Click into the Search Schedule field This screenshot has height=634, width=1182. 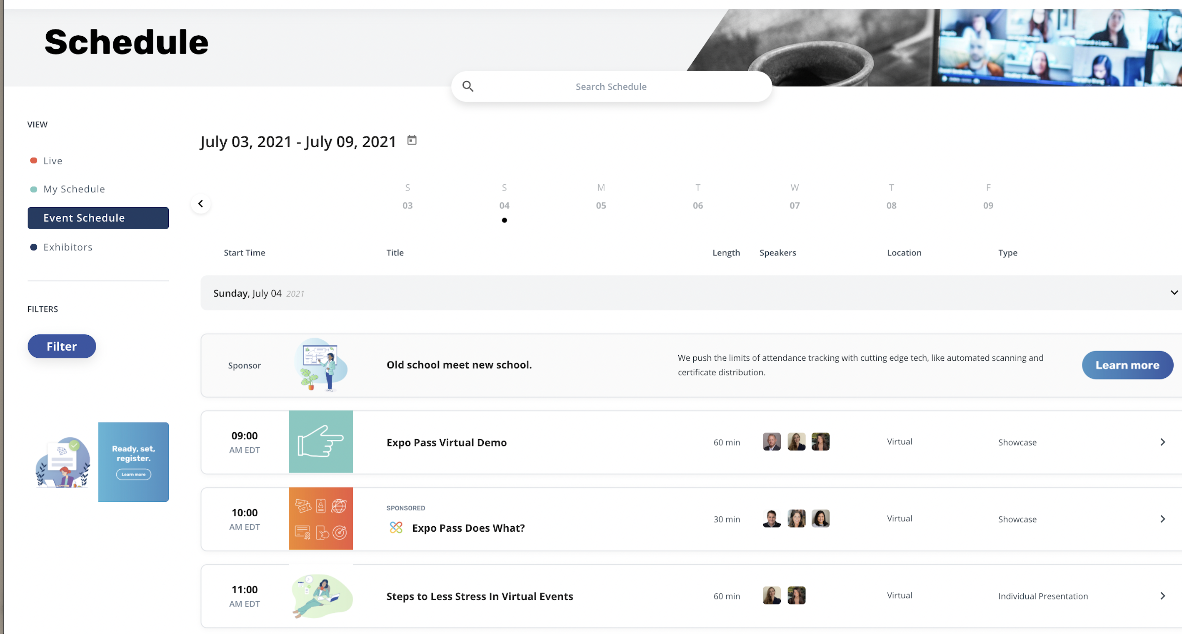[x=611, y=87]
